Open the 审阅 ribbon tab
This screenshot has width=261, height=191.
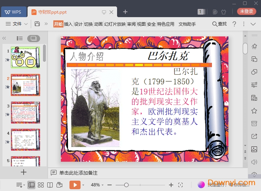(131, 24)
